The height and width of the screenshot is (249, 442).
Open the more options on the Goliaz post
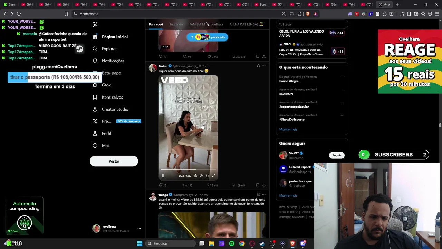click(x=264, y=66)
